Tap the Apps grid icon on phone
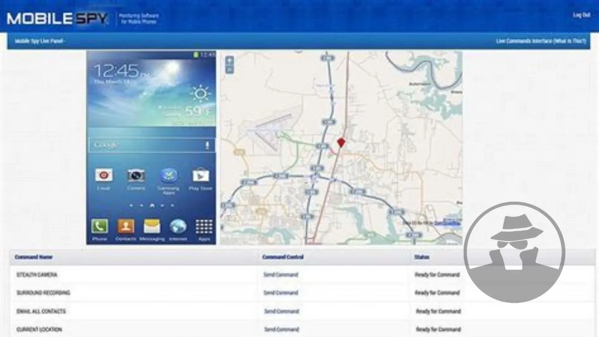The height and width of the screenshot is (337, 599). pos(204,227)
